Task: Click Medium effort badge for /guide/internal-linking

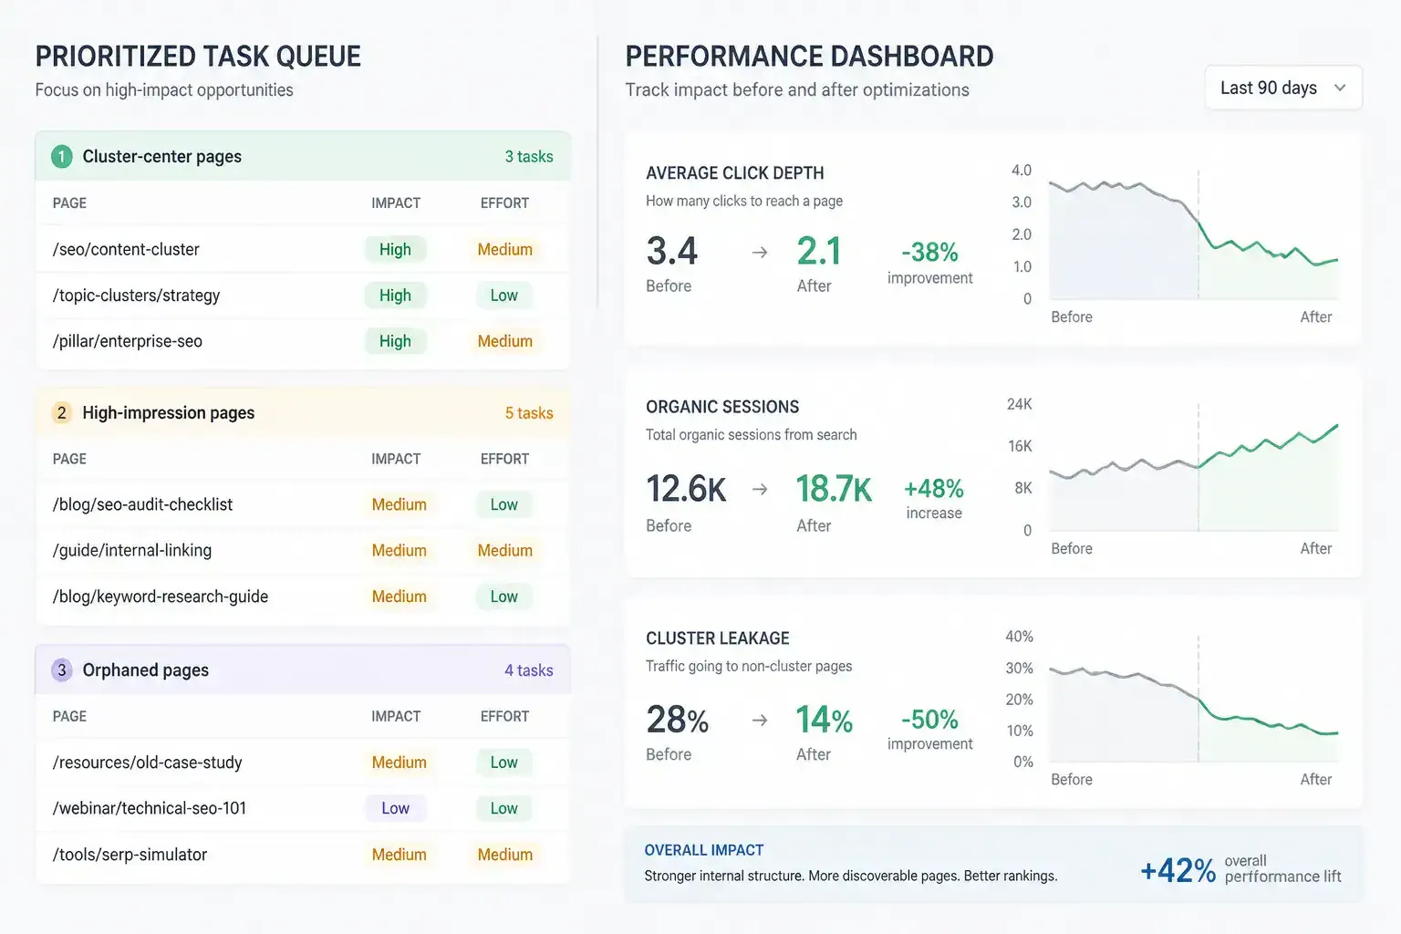Action: tap(504, 551)
